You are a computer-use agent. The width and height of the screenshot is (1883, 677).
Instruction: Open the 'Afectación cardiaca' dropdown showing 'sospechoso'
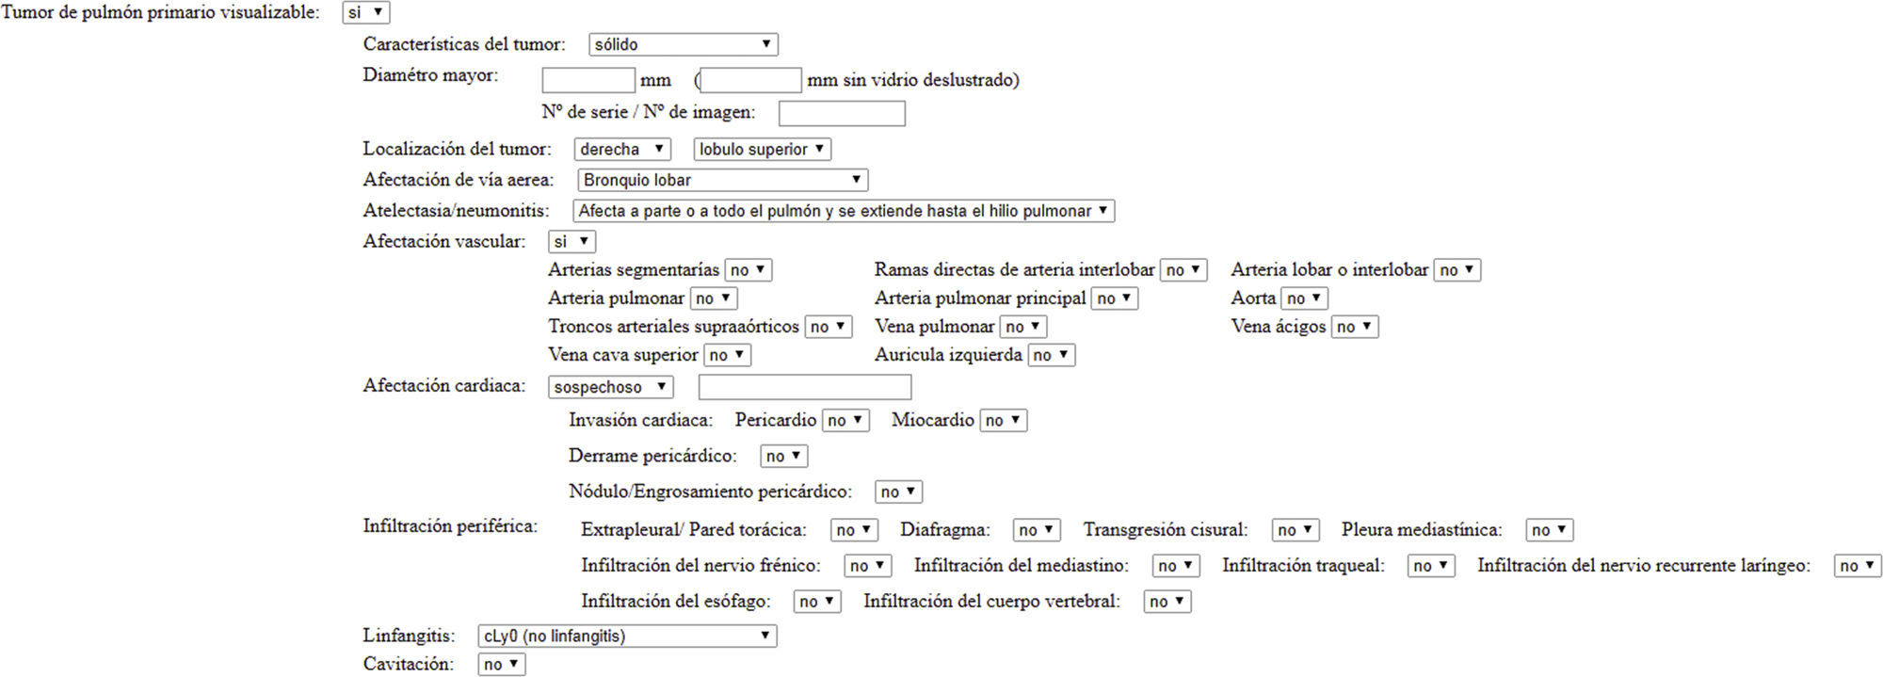[610, 387]
